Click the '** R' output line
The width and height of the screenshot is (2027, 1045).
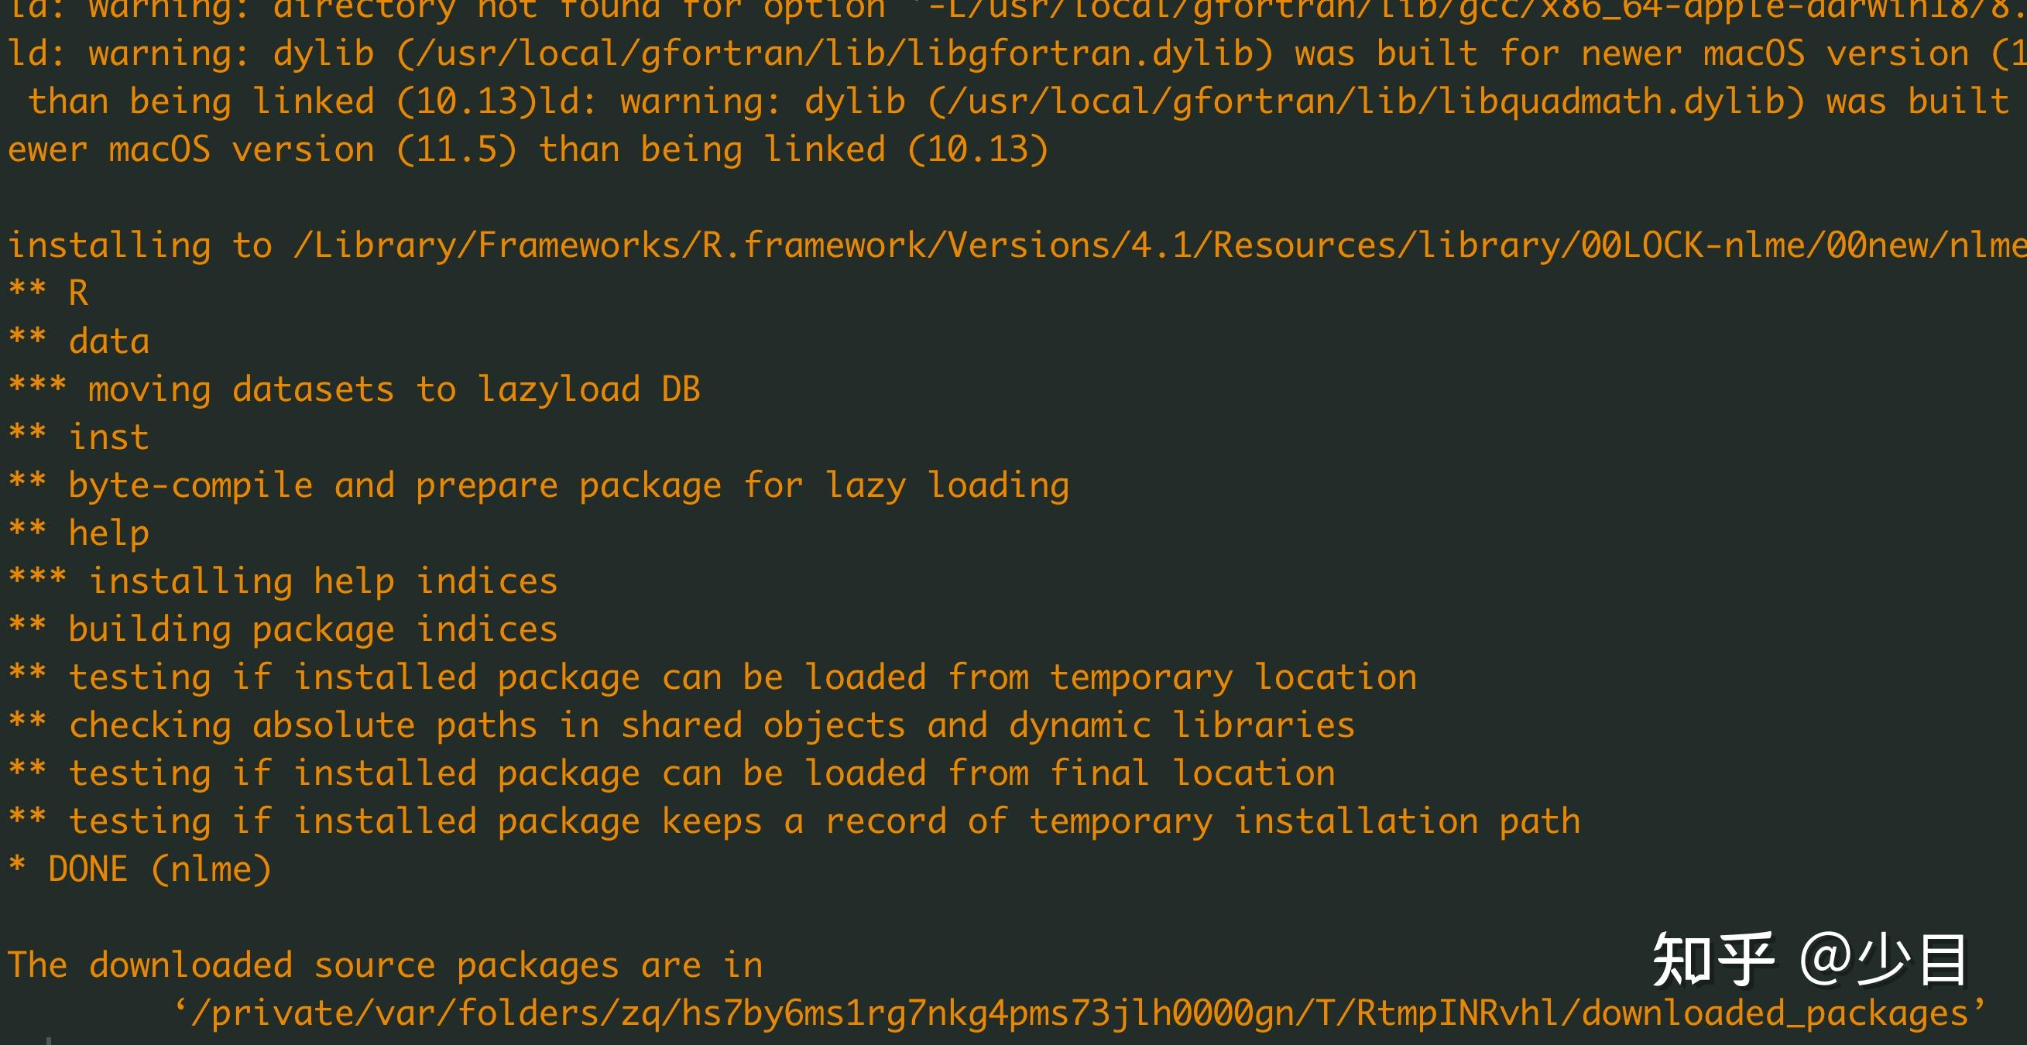pos(49,293)
